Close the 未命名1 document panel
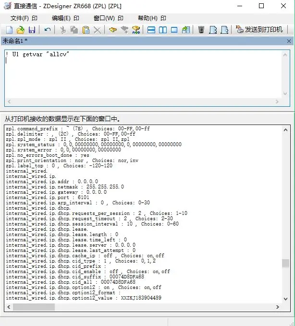The image size is (295, 326). (288, 41)
